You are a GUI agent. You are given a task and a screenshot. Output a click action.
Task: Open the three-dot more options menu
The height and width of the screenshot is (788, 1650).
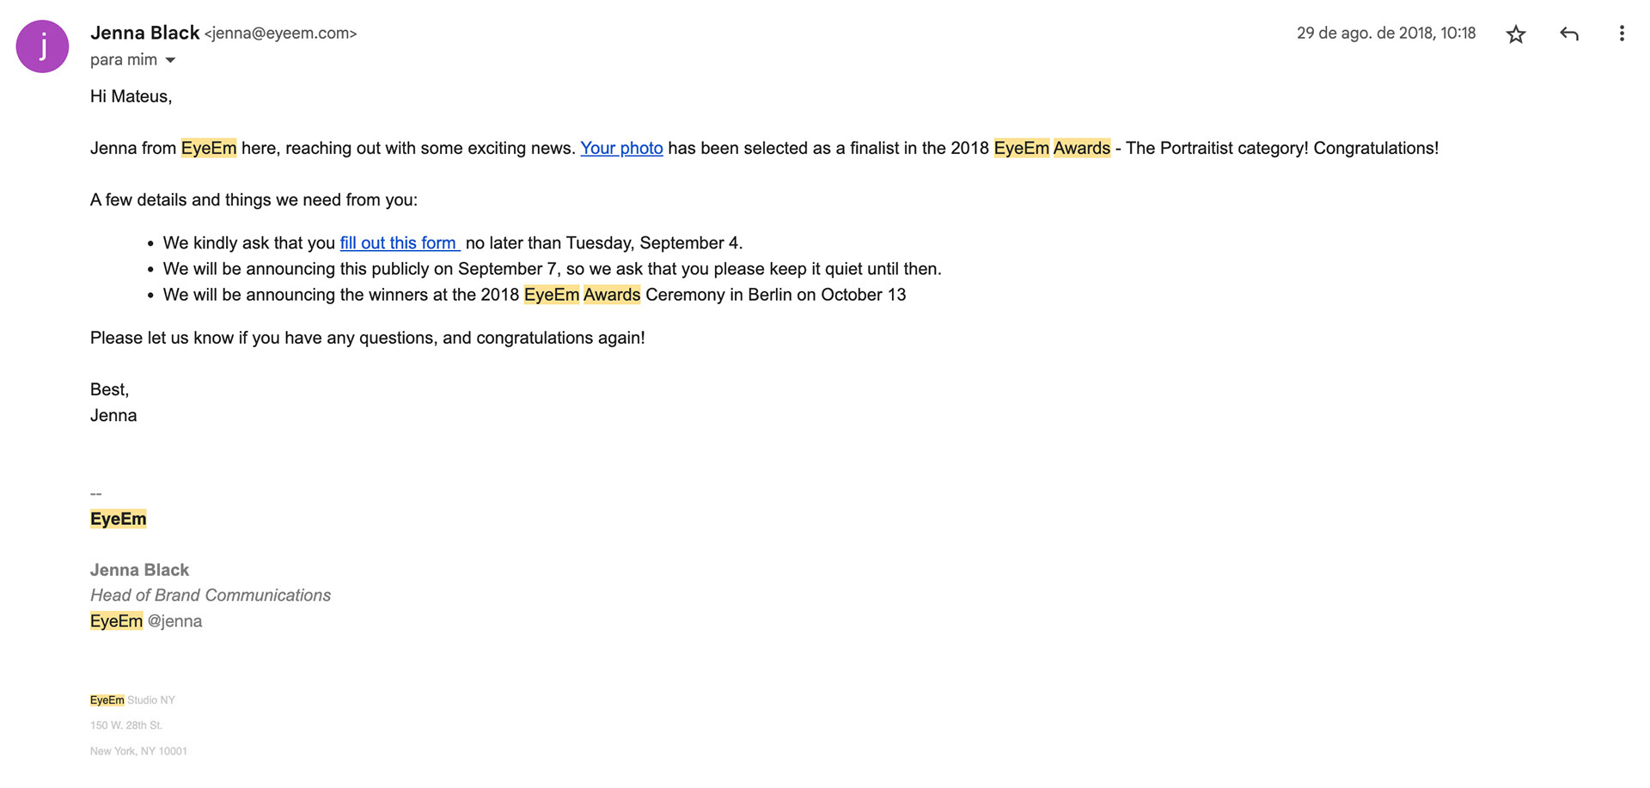1622,34
